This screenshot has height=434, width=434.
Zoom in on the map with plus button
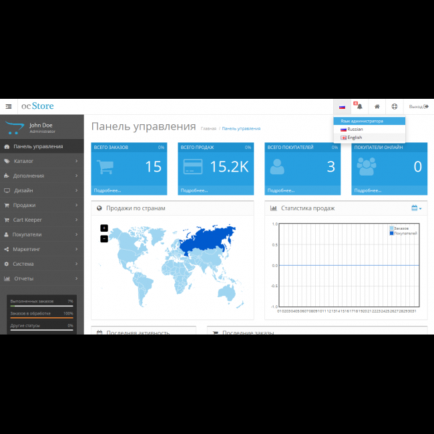pyautogui.click(x=104, y=228)
